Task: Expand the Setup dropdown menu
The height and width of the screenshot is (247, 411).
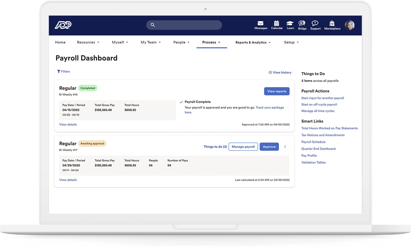Action: coord(291,42)
